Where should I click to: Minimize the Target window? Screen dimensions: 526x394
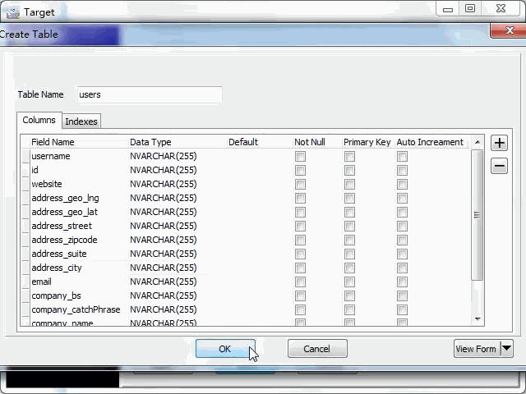coord(446,8)
